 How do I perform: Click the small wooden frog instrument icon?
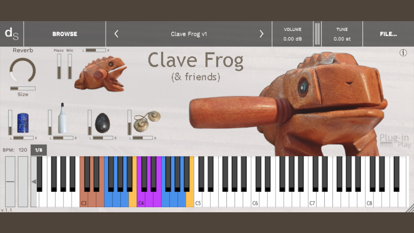click(x=100, y=73)
